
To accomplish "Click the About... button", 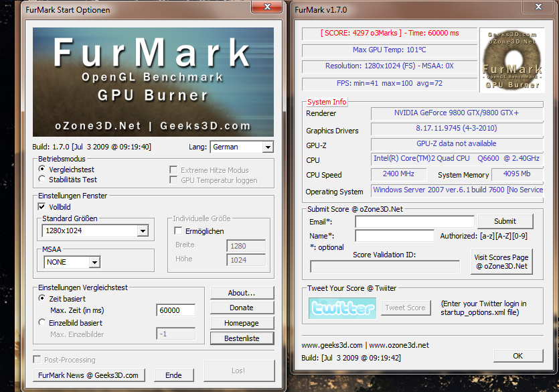I will [x=242, y=293].
